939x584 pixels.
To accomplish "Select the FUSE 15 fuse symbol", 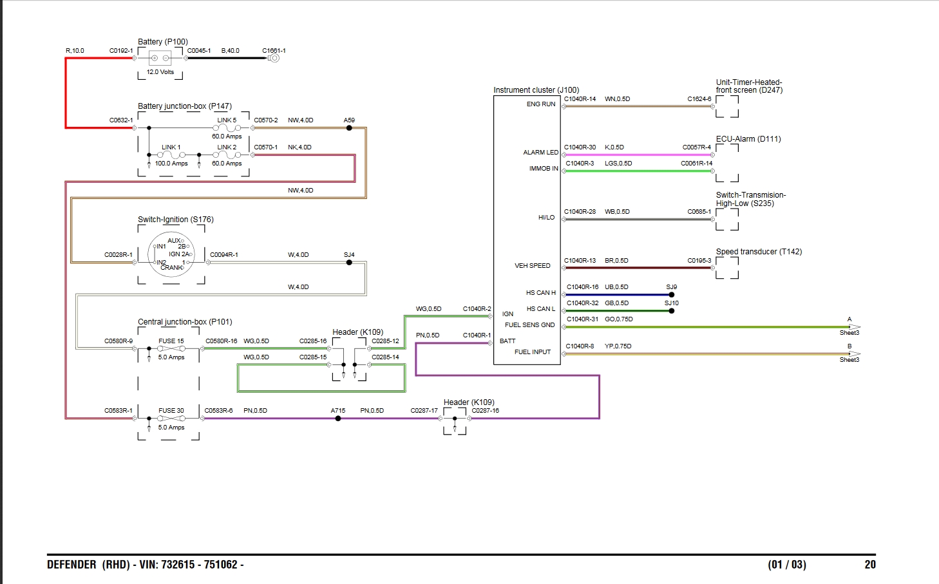I will (171, 348).
